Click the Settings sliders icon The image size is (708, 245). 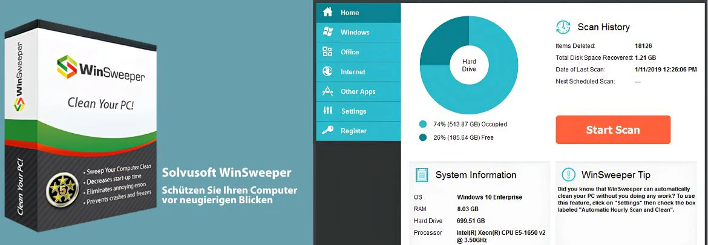tap(327, 111)
